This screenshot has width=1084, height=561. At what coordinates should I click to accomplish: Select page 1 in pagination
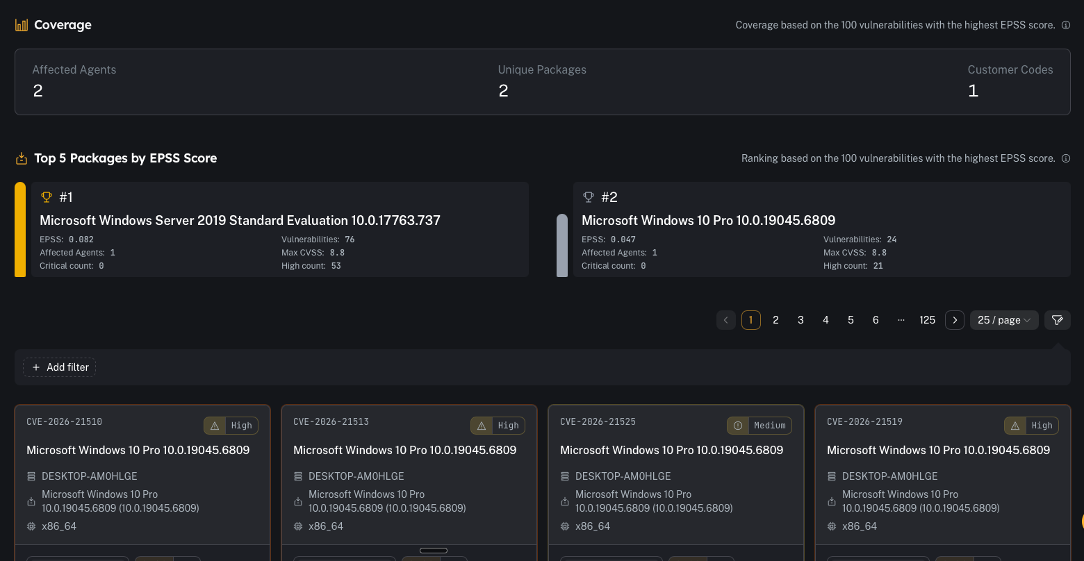751,320
